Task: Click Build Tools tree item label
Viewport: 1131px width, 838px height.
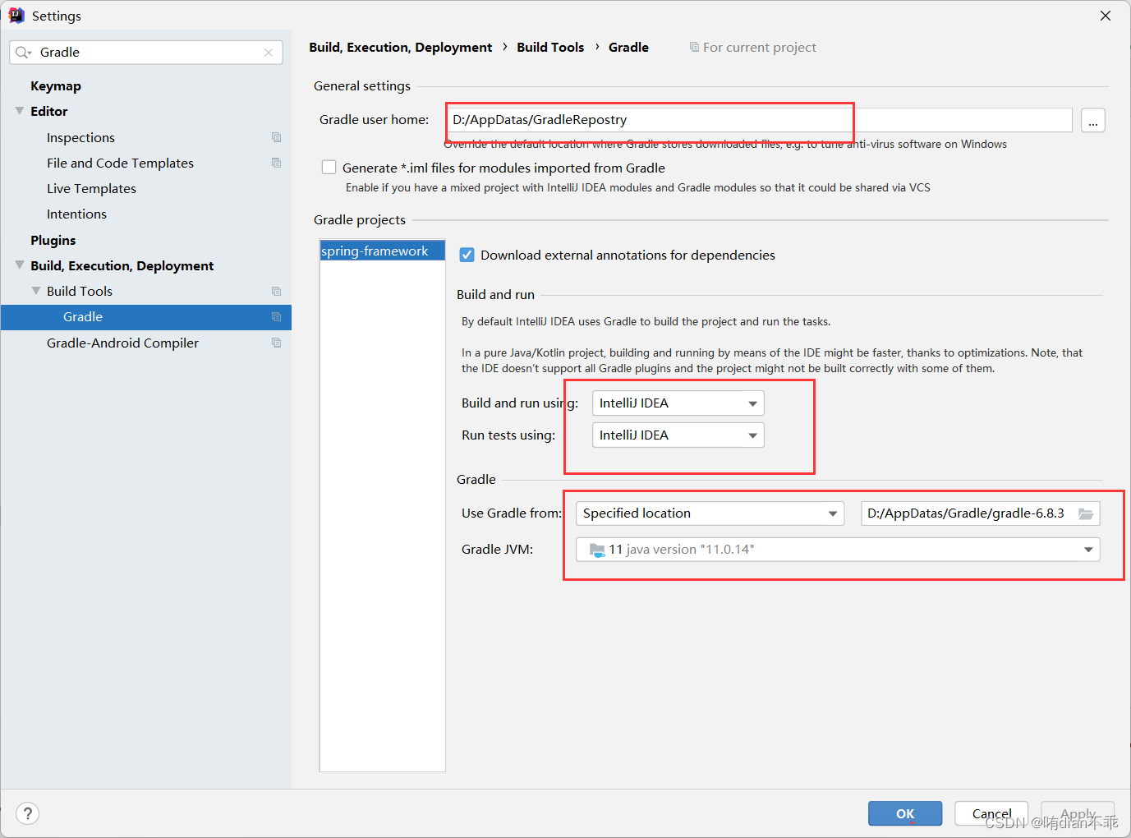Action: pyautogui.click(x=80, y=291)
